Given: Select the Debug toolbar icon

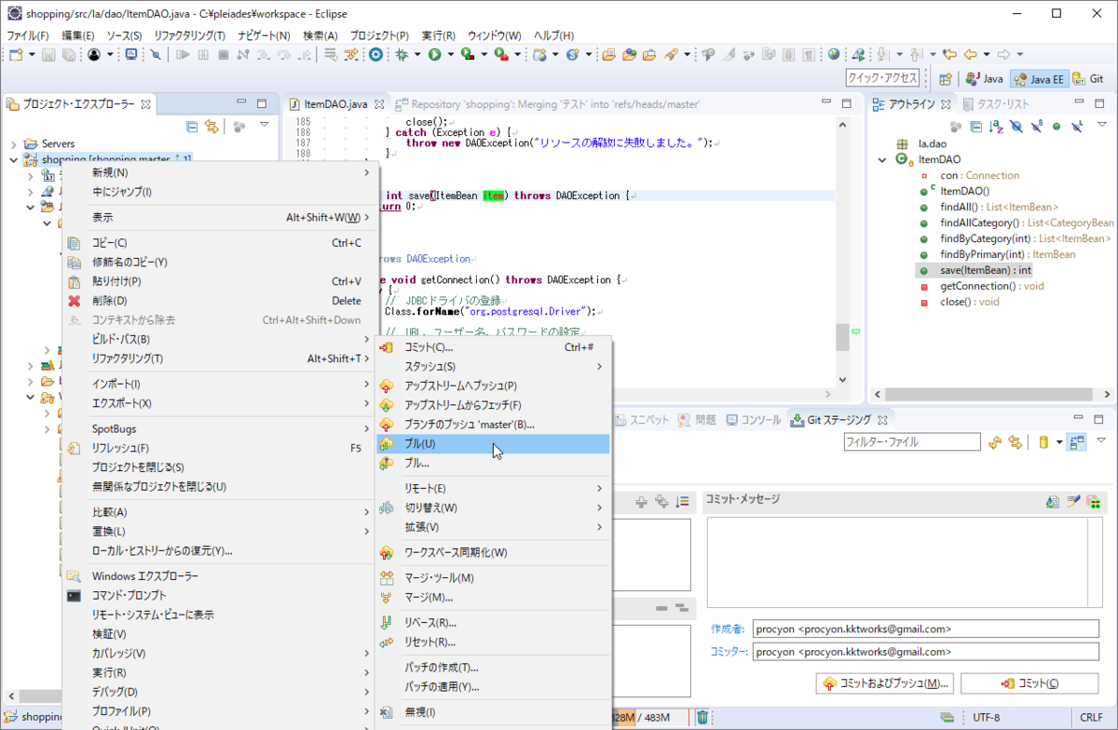Looking at the screenshot, I should click(402, 54).
